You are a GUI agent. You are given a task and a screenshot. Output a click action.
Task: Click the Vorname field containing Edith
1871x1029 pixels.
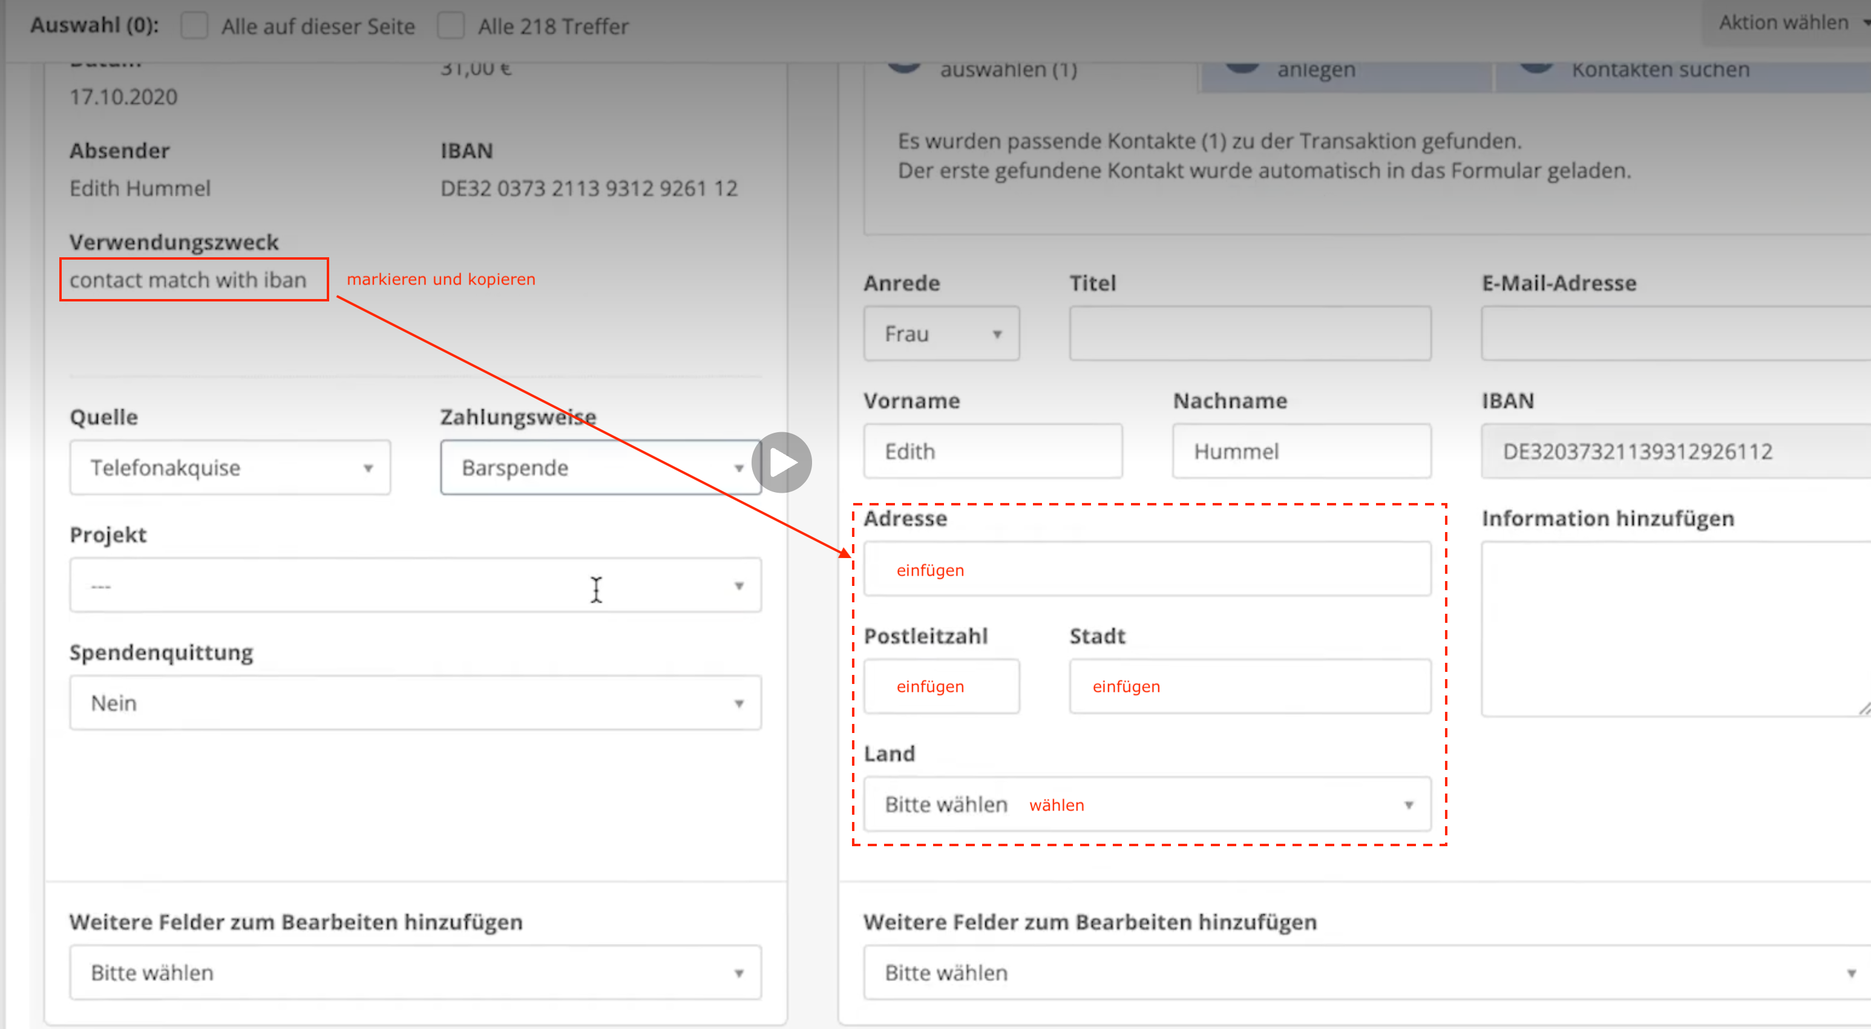992,452
